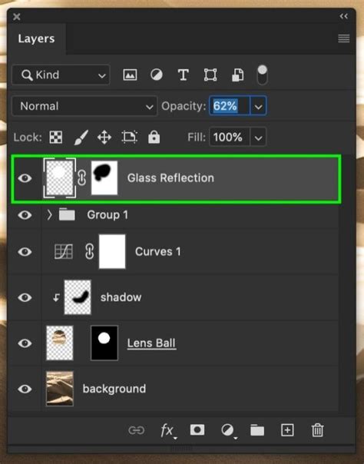Image resolution: width=364 pixels, height=464 pixels.
Task: Toggle the layer filtering switch
Action: click(263, 75)
